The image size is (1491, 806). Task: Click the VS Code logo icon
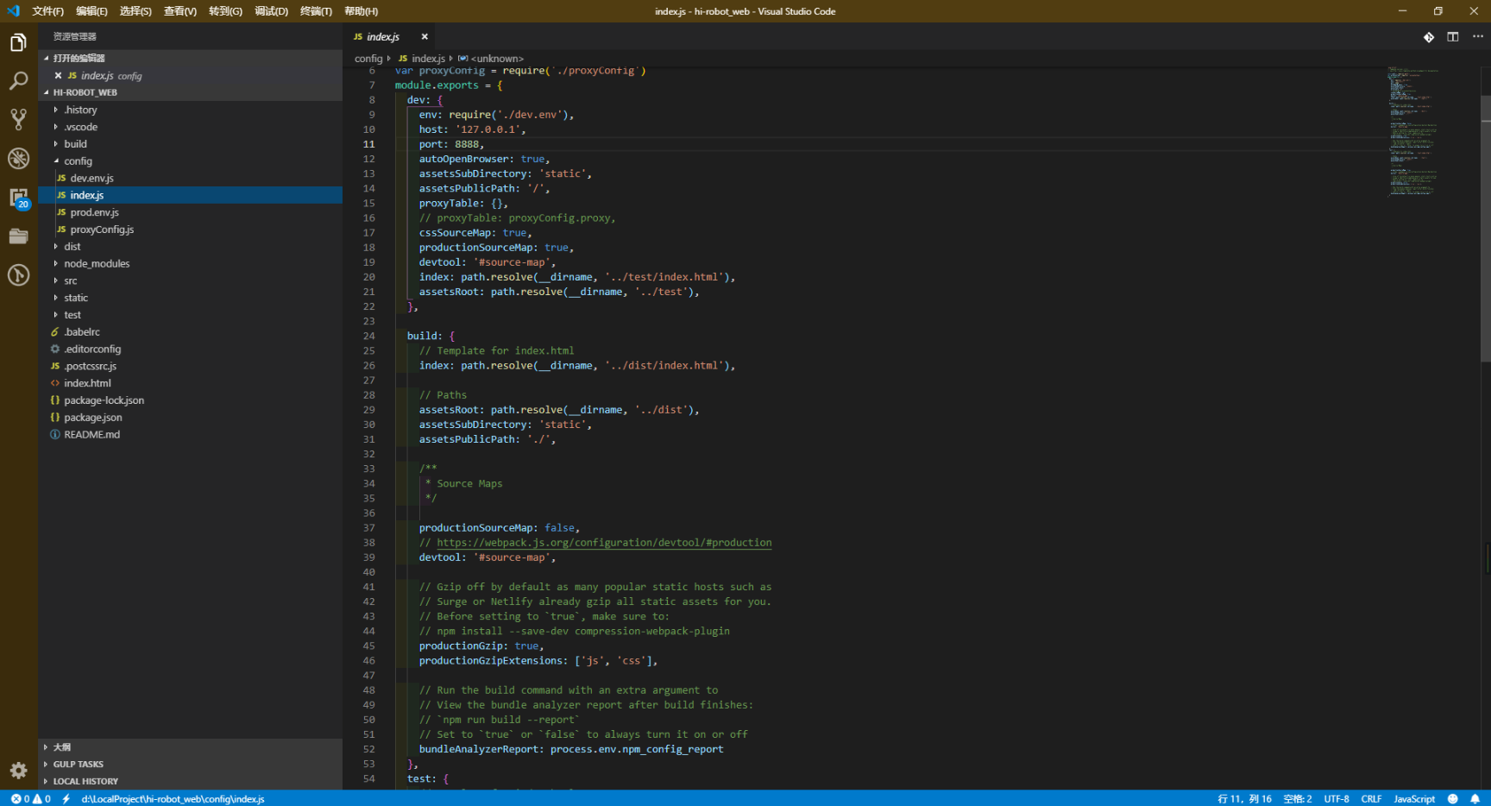pos(13,11)
